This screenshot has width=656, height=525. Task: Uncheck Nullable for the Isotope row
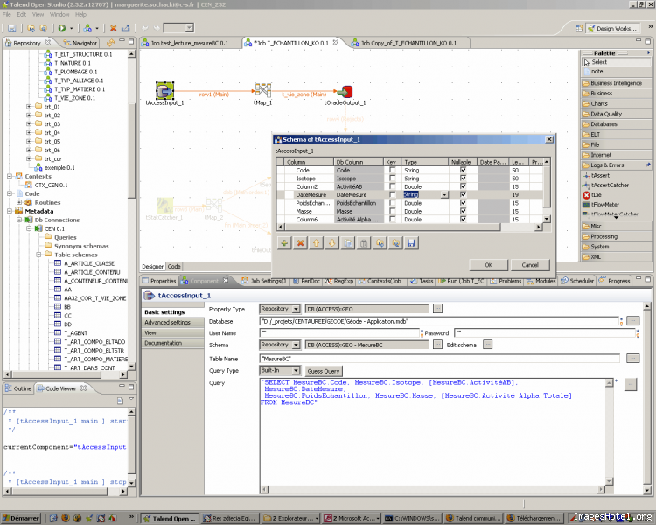(463, 178)
